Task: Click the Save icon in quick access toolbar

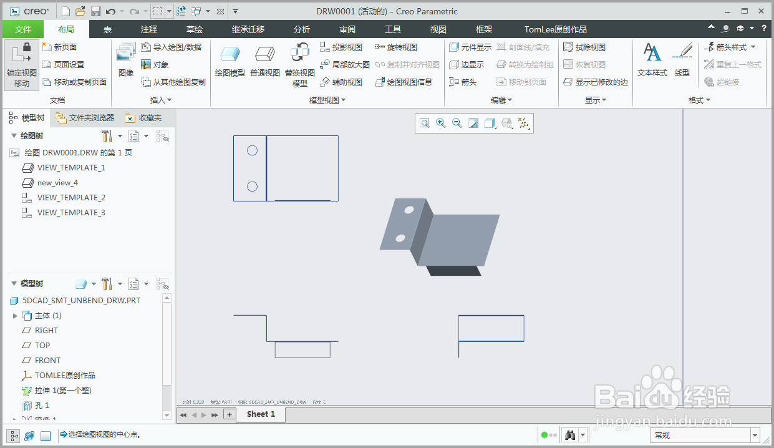Action: [x=95, y=11]
